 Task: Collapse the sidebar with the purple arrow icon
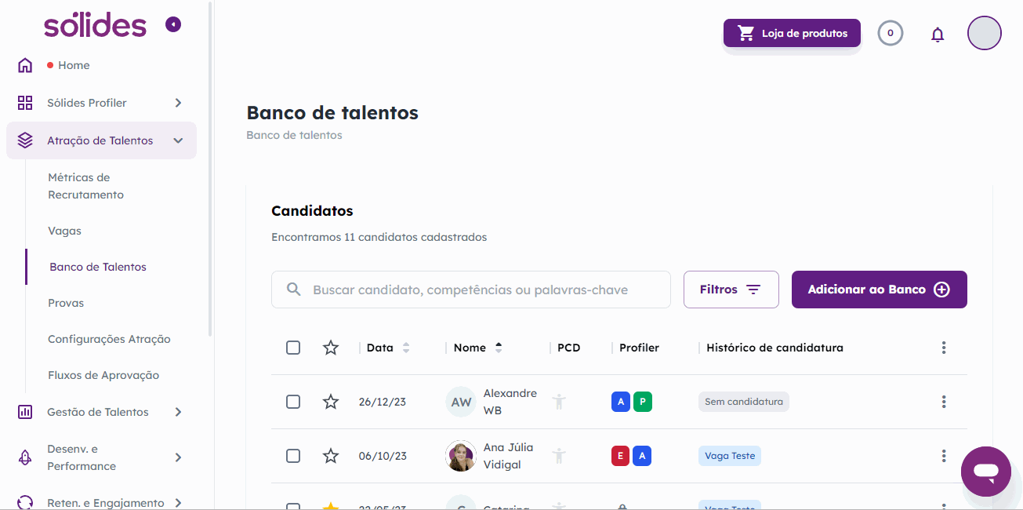[173, 24]
